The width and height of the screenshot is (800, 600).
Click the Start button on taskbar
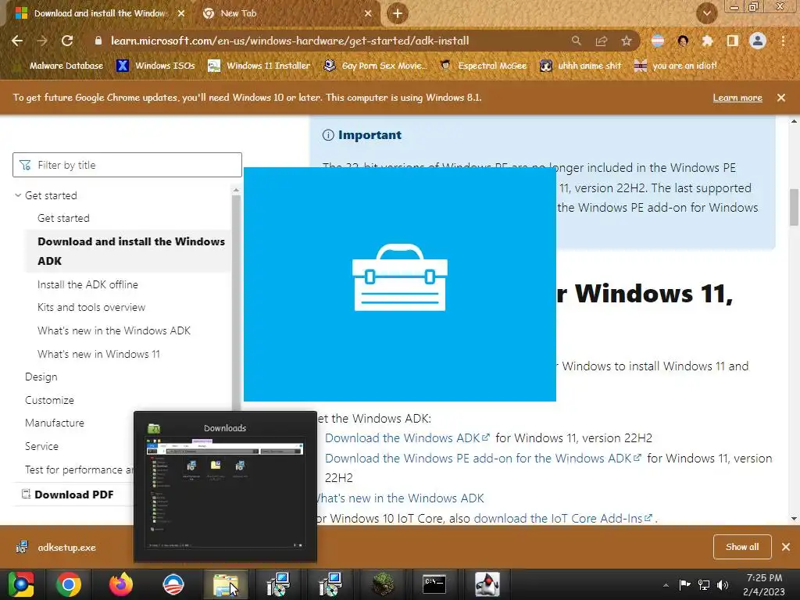pyautogui.click(x=21, y=584)
